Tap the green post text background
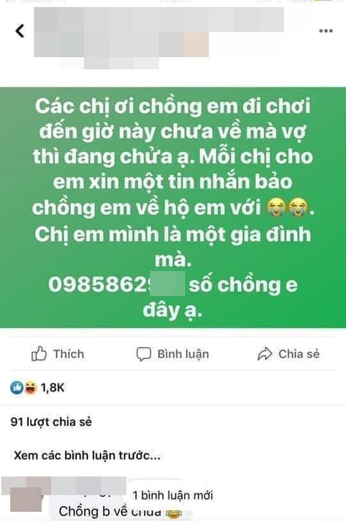Screen dimensions: 346x524 point(173,207)
